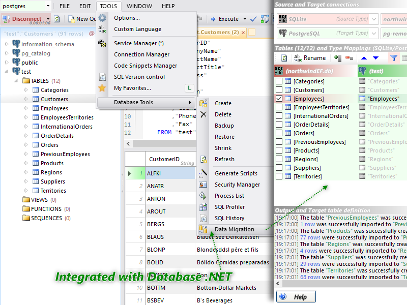Image resolution: width=407 pixels, height=305 pixels.
Task: Check the [InternationalOrders] table checkbox
Action: pyautogui.click(x=279, y=116)
